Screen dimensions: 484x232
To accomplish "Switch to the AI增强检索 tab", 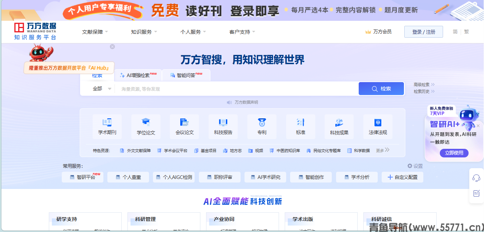I will (138, 75).
